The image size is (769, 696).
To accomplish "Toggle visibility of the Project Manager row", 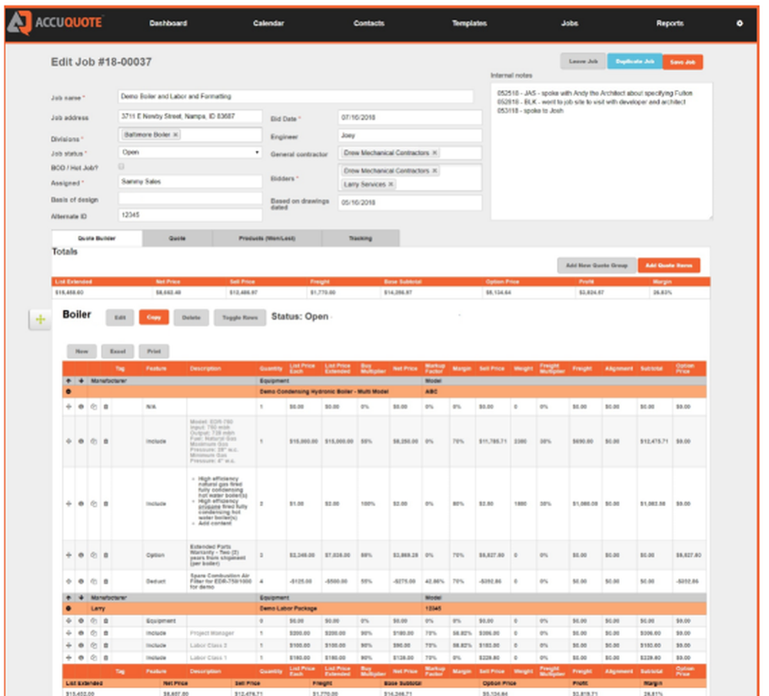I will coord(81,633).
